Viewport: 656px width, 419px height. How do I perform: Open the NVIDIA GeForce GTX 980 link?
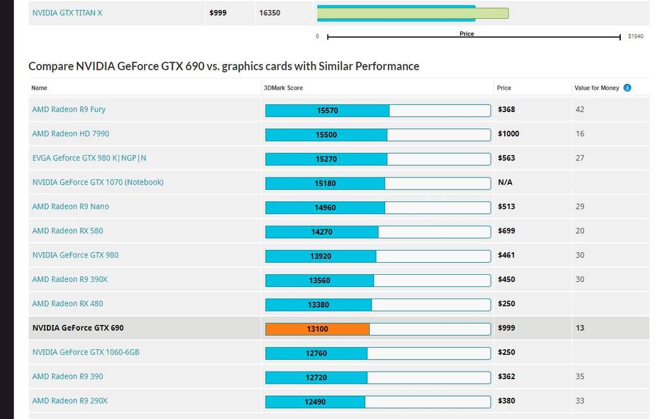pos(76,255)
